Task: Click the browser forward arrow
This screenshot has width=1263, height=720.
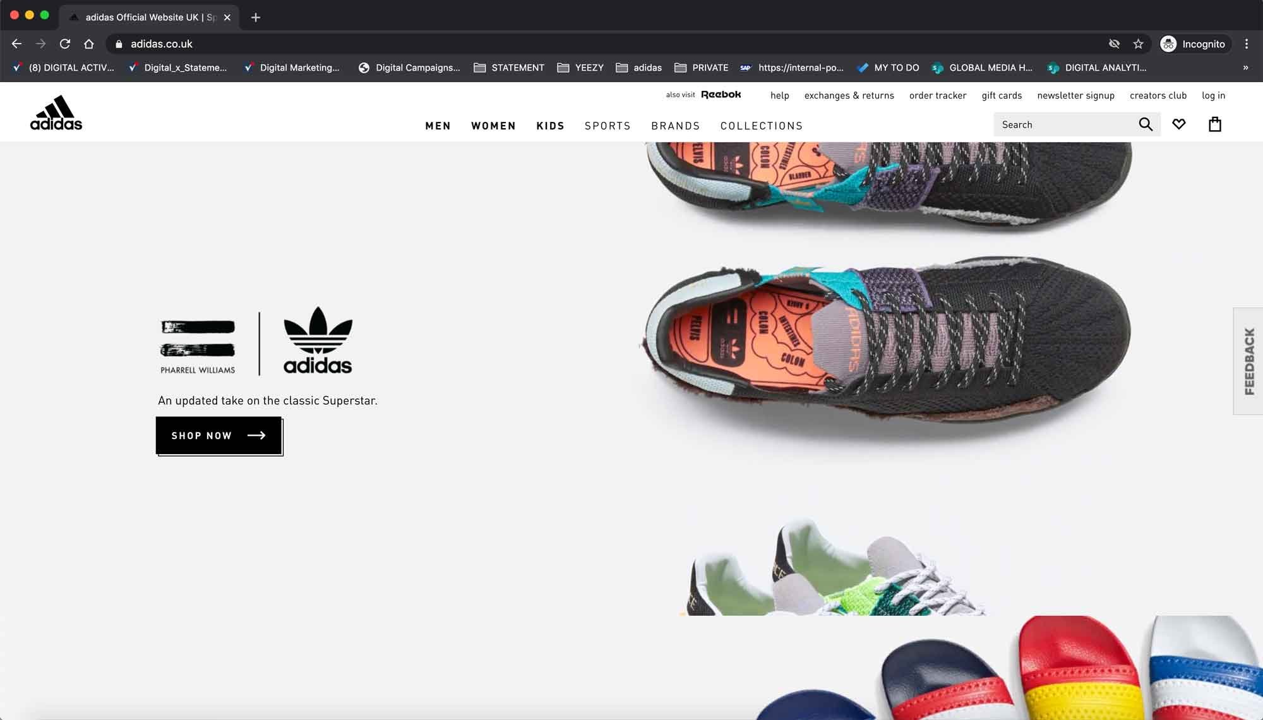Action: [x=41, y=44]
